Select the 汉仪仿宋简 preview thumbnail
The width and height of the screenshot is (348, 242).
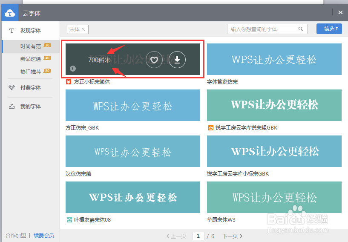[133, 151]
